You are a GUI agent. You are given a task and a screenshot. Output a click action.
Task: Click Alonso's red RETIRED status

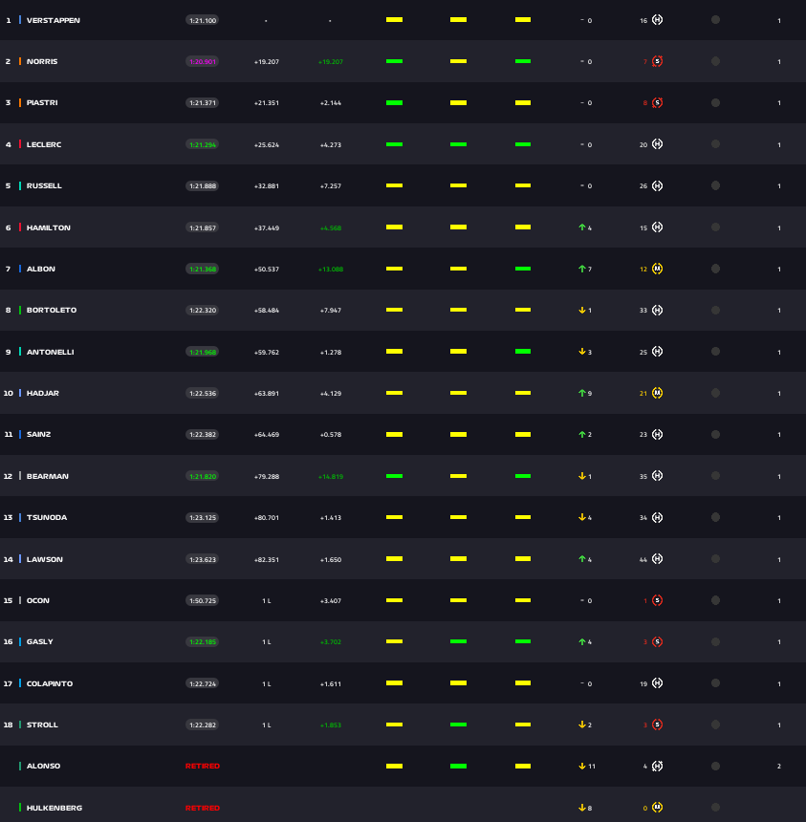click(203, 767)
